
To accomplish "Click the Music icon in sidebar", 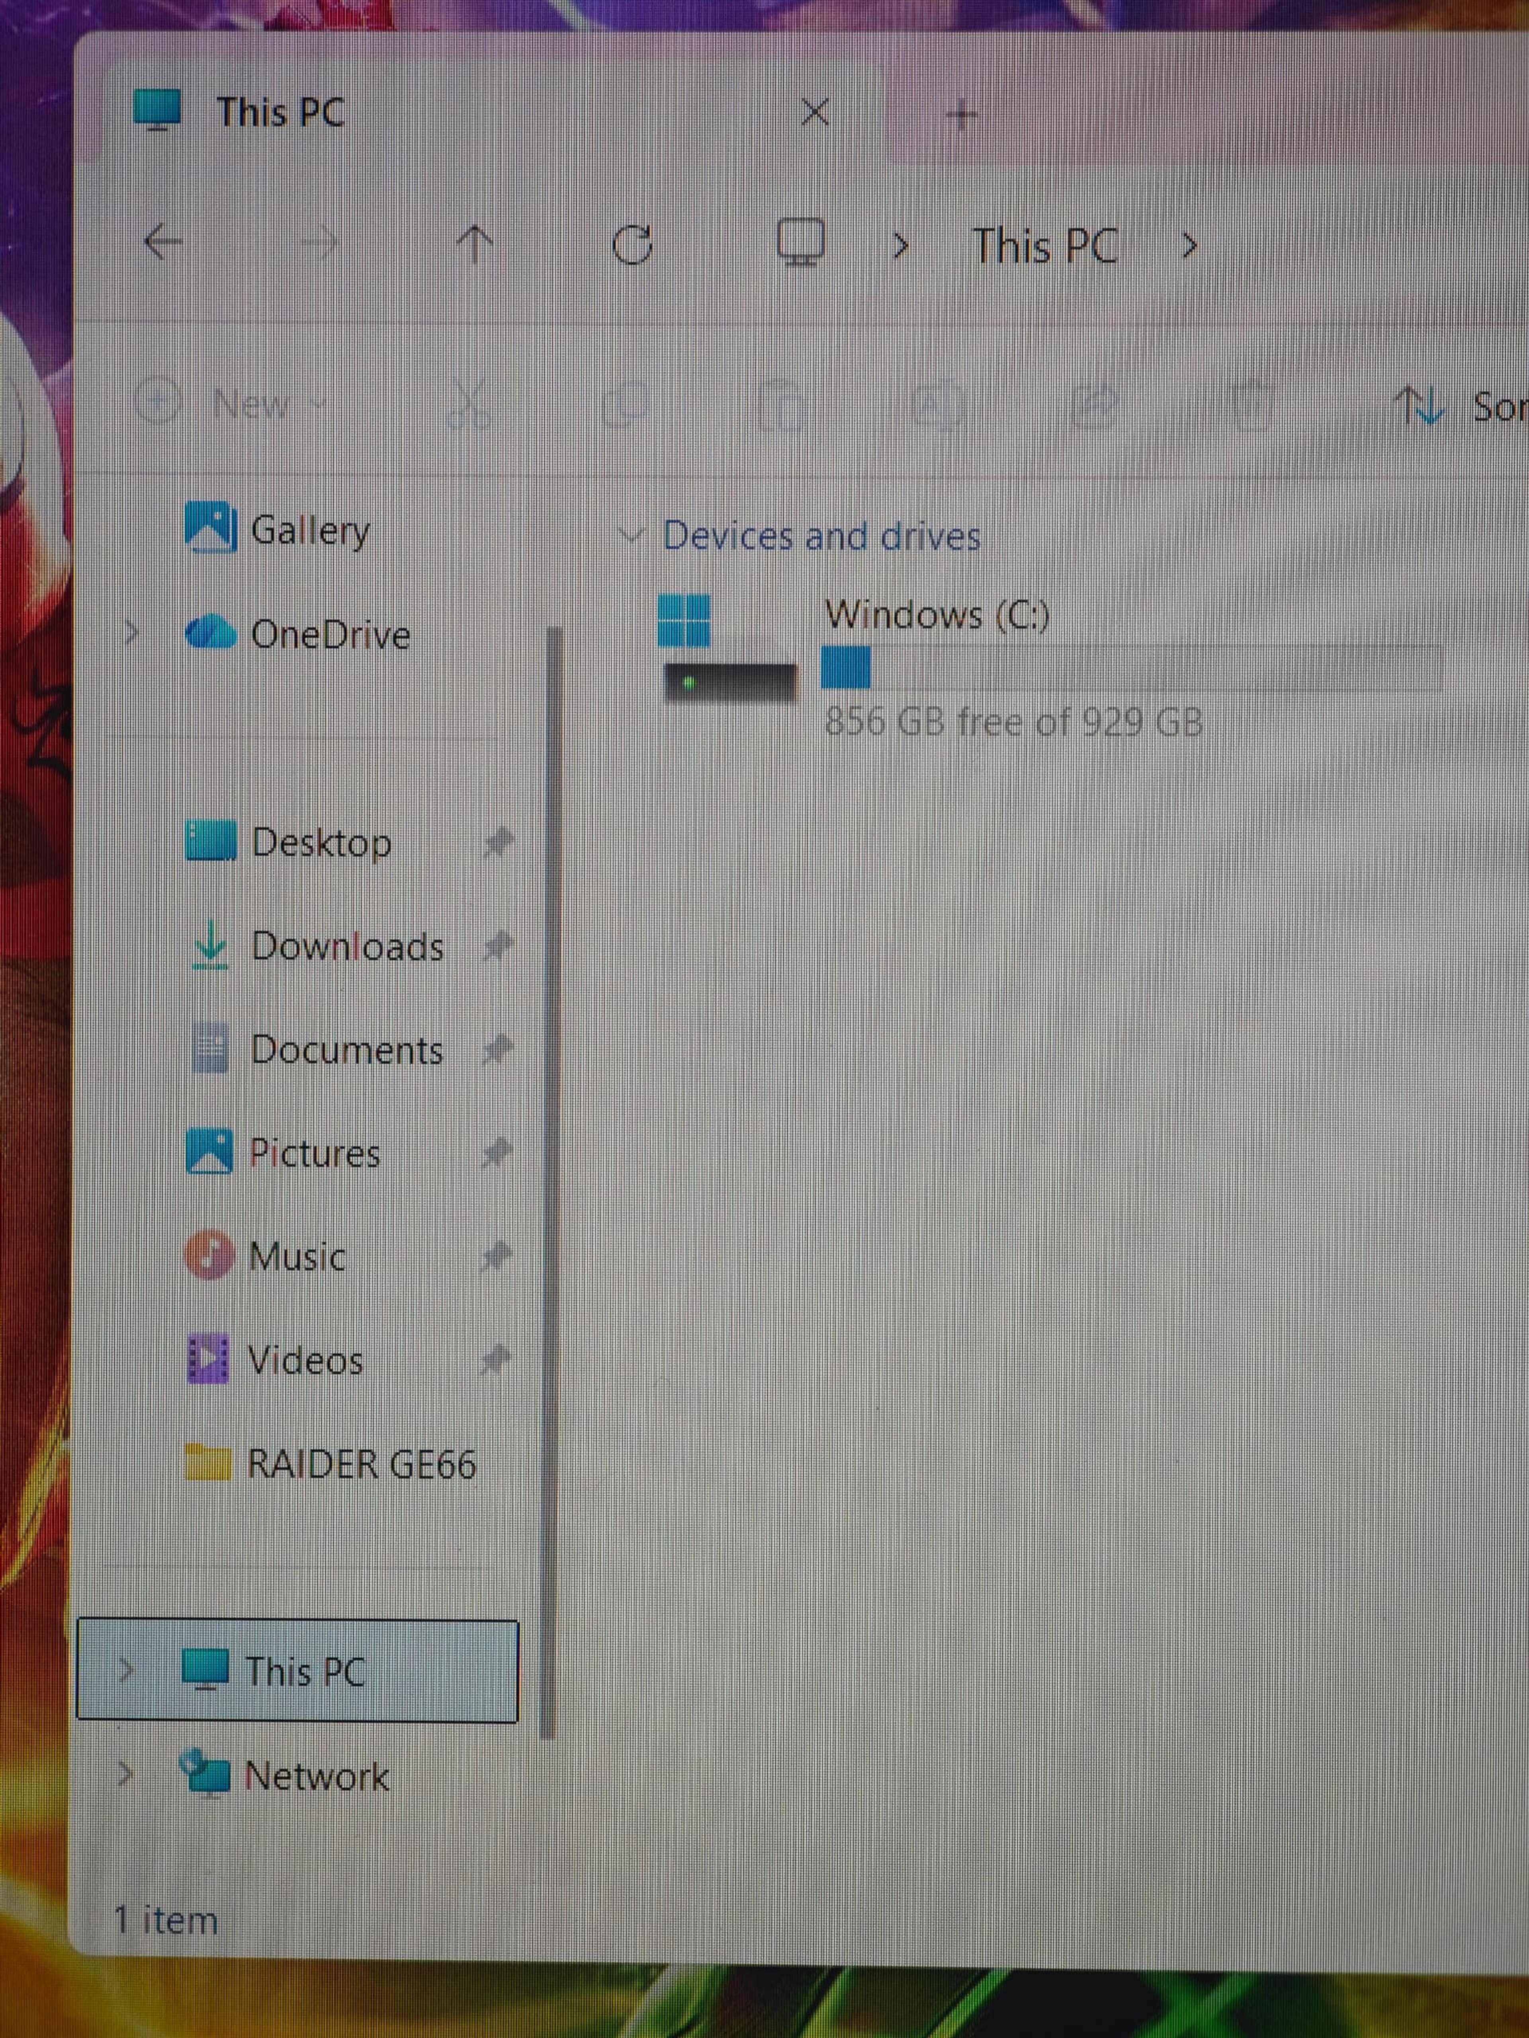I will (x=209, y=1255).
